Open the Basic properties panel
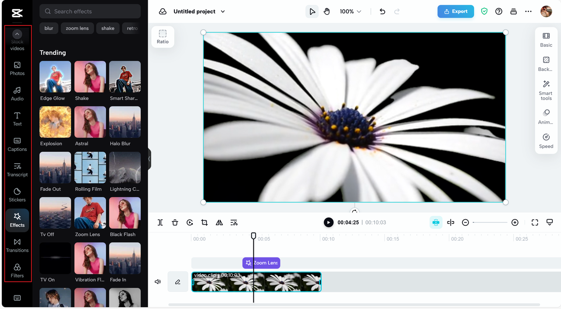This screenshot has height=309, width=561. click(x=546, y=40)
